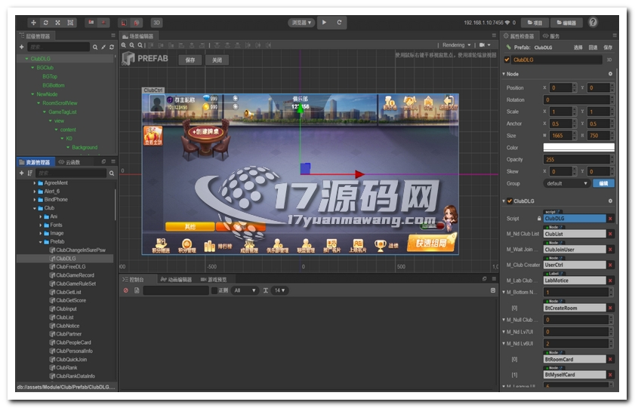
Task: Click lock icon beside Script field
Action: click(539, 219)
